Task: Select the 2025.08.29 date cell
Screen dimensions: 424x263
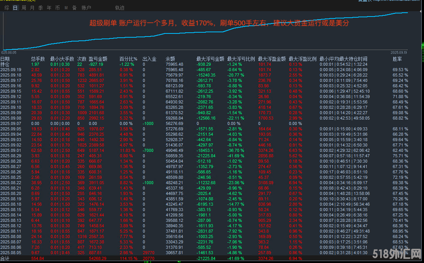Action: tap(11, 156)
